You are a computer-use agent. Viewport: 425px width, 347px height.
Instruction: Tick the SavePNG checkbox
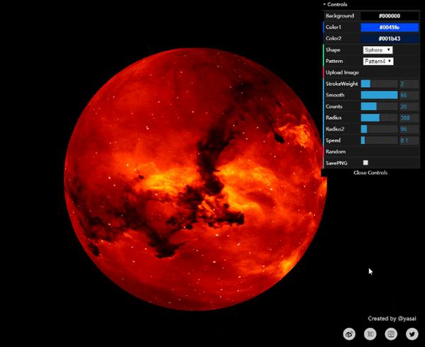coord(365,163)
